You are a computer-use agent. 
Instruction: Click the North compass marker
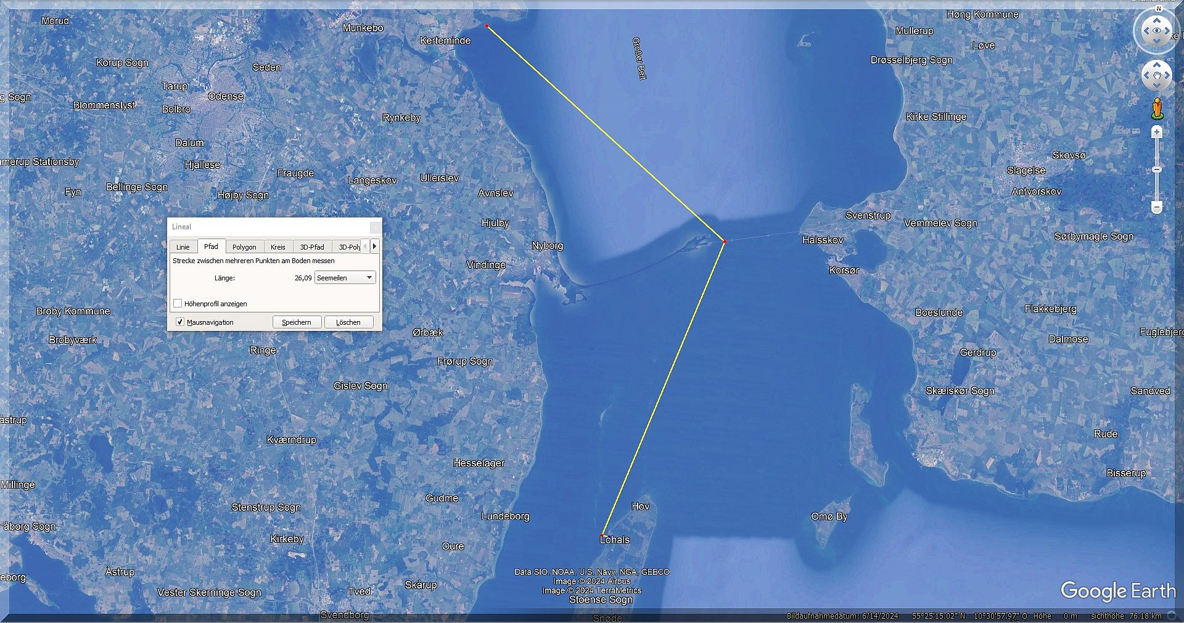1158,9
